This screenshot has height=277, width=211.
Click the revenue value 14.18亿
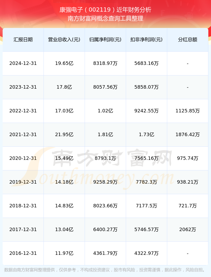coord(64,182)
